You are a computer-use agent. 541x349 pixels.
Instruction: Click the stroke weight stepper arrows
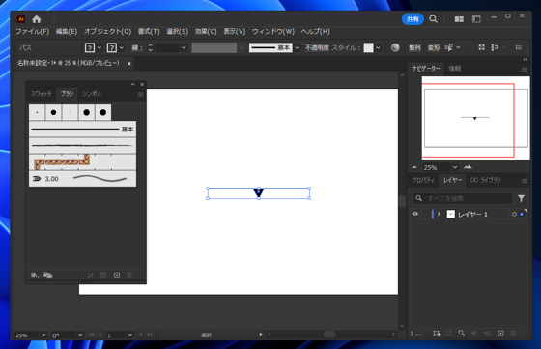(x=150, y=47)
